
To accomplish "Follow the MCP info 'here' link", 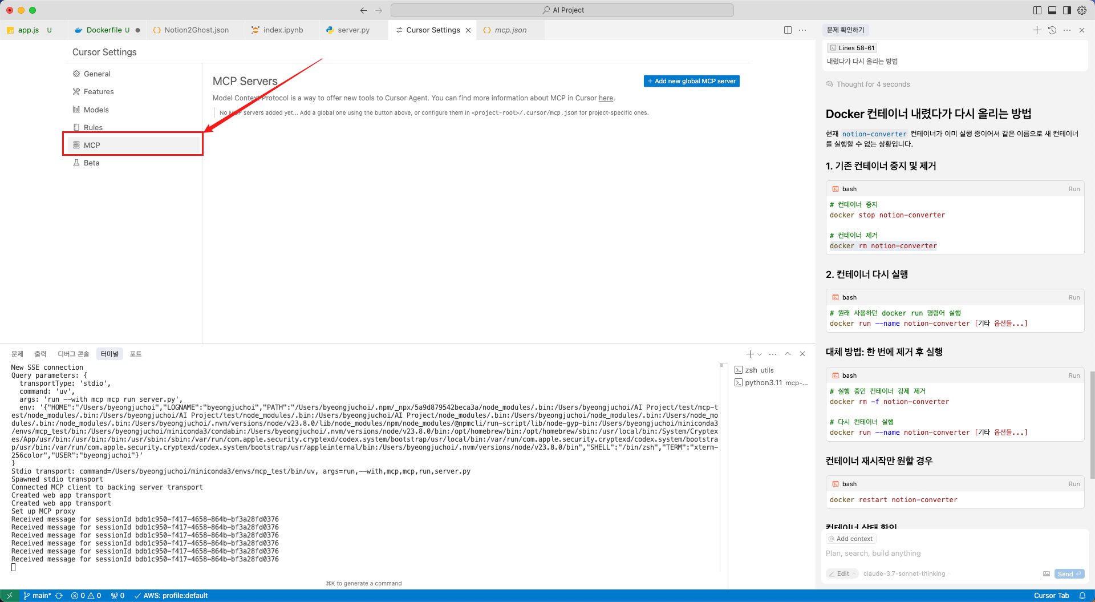I will point(606,98).
